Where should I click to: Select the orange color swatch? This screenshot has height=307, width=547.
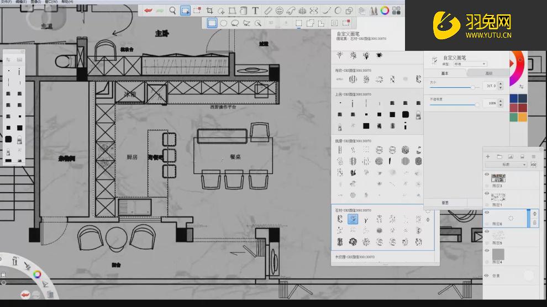point(523,117)
